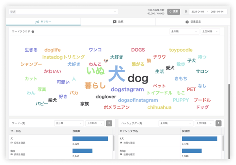Open ワード一覧 全分類 dropdown
The image size is (236, 165).
point(69,123)
